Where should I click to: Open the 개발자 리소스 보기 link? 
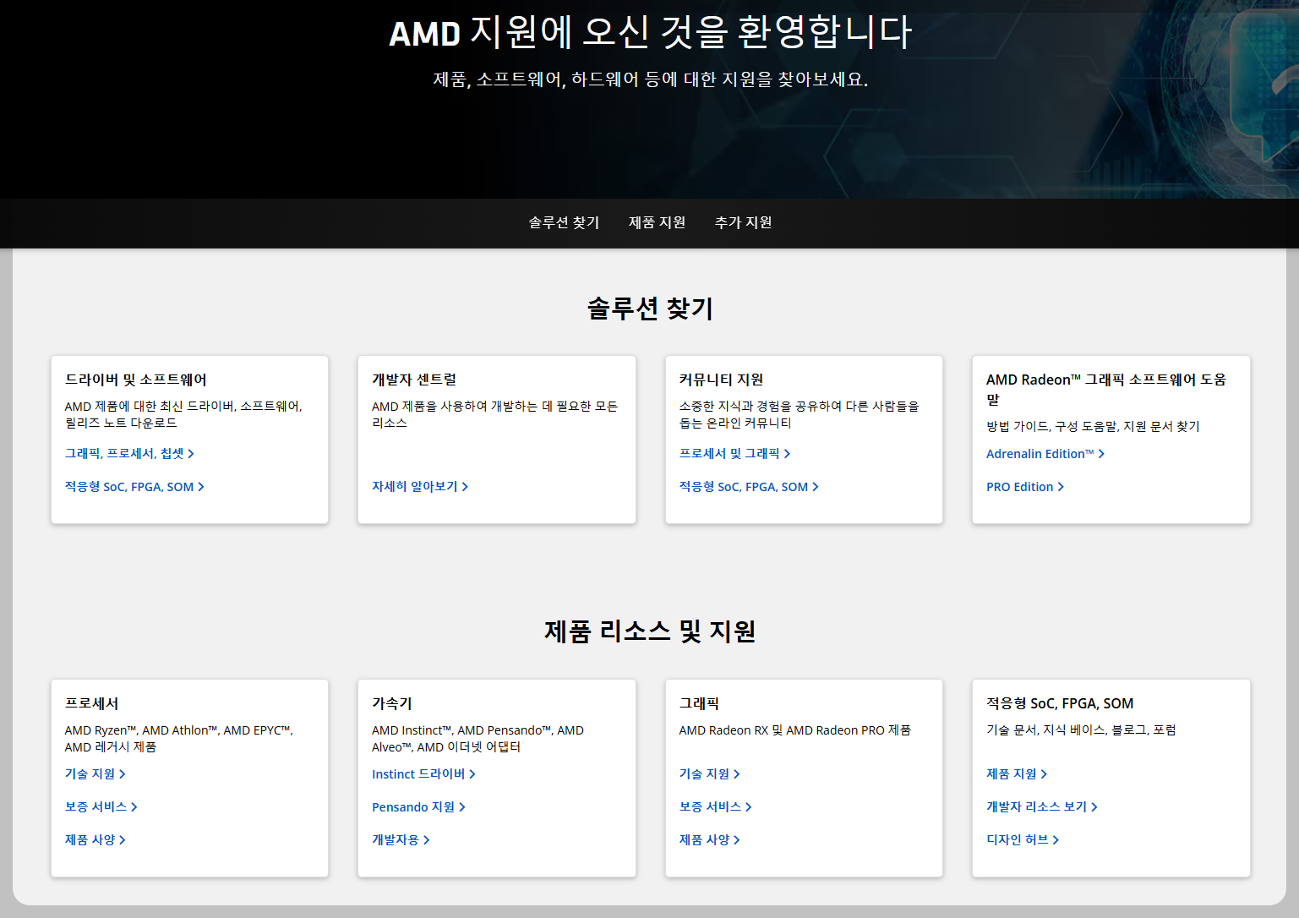(x=1042, y=807)
